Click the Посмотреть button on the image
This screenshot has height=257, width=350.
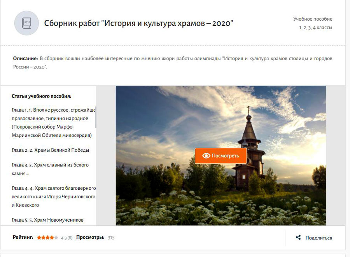[x=221, y=156]
